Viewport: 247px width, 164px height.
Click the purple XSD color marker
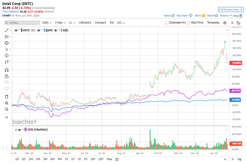(61, 30)
